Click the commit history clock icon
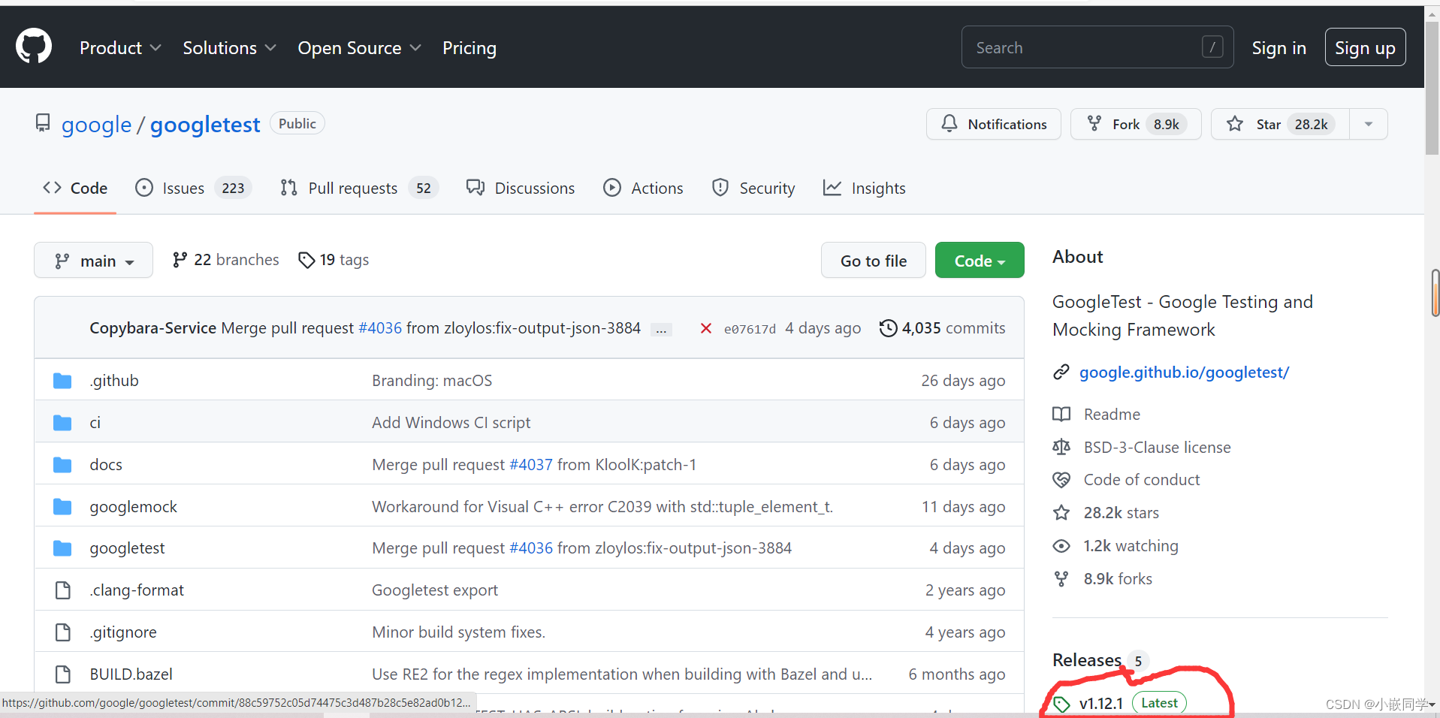1440x718 pixels. click(888, 328)
